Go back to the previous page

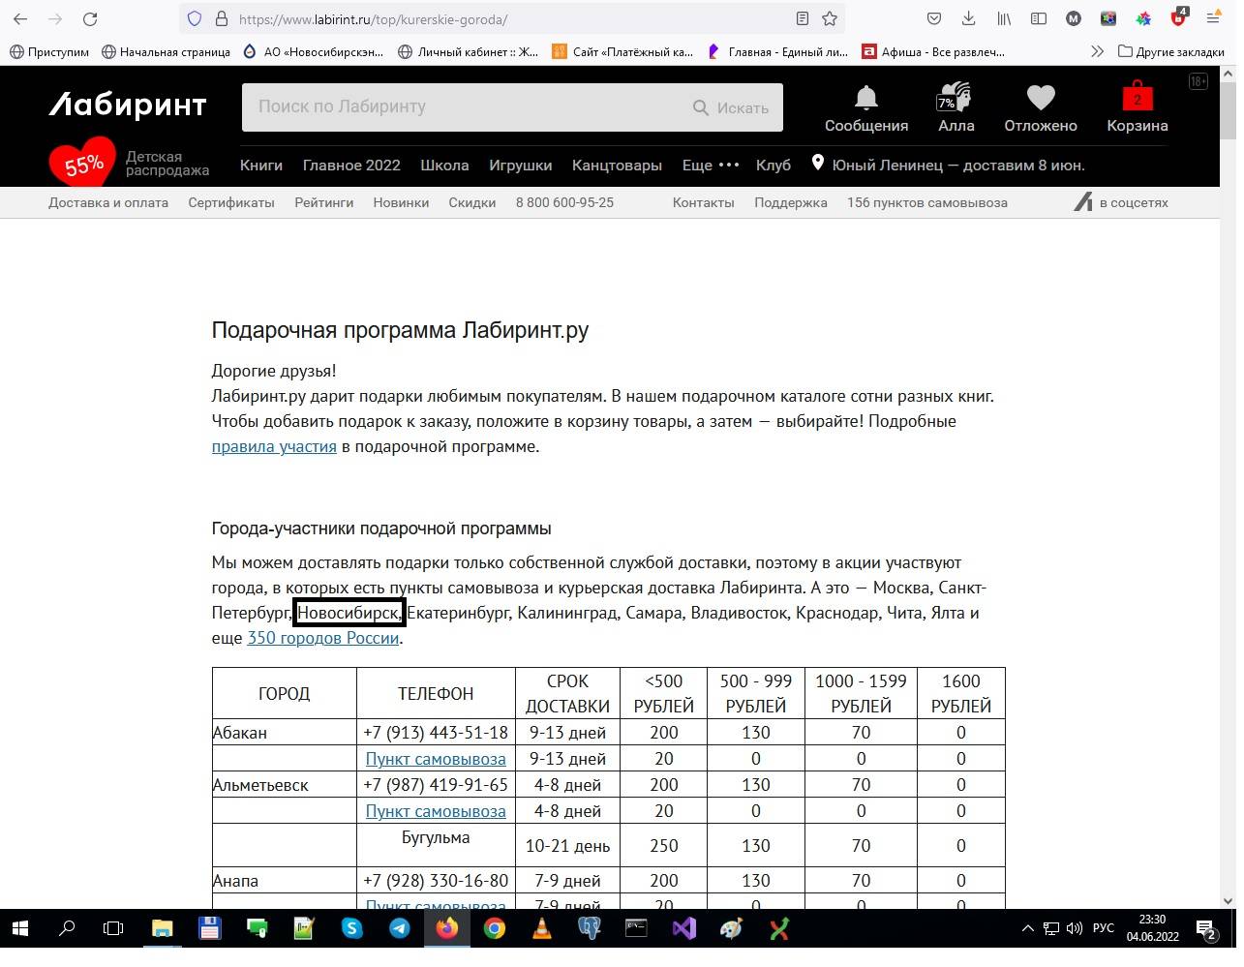pos(20,18)
